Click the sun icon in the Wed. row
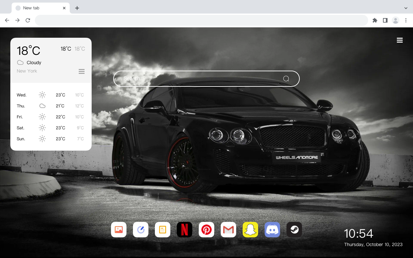Image resolution: width=413 pixels, height=258 pixels. pos(42,95)
